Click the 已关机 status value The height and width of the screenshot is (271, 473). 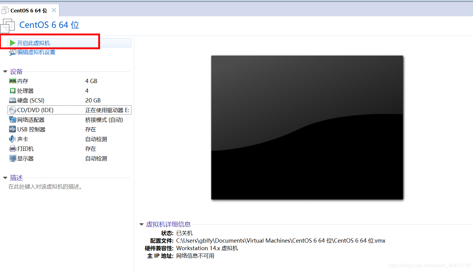coord(184,233)
